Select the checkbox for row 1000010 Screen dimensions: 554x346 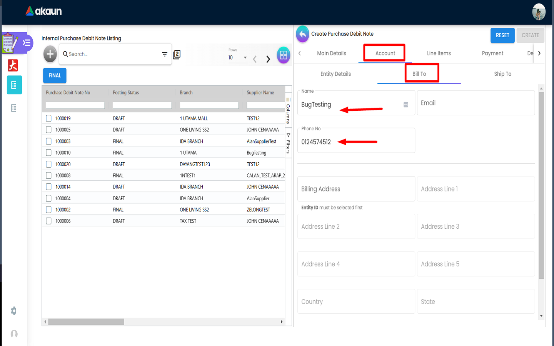49,153
